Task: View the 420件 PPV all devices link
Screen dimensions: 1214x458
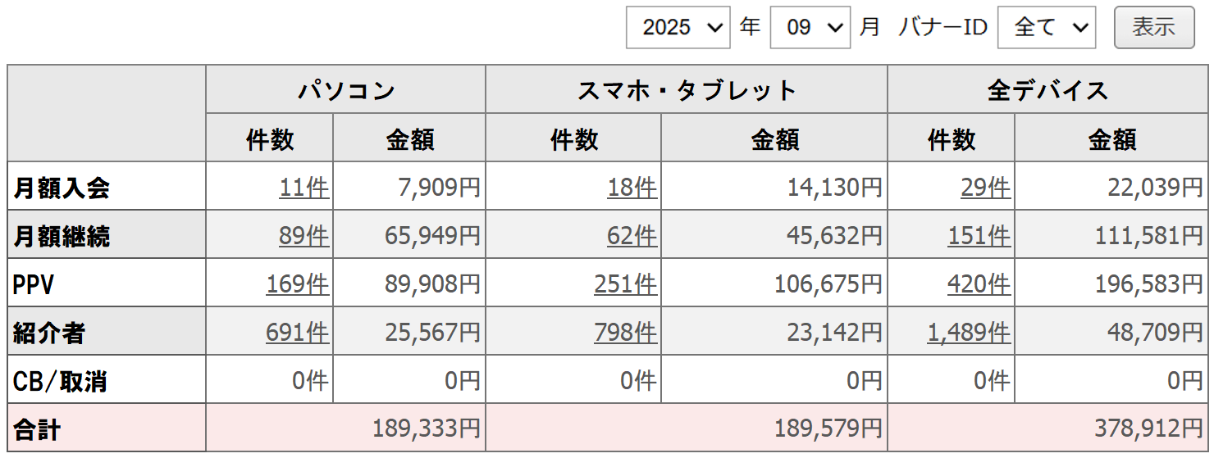Action: pos(979,284)
